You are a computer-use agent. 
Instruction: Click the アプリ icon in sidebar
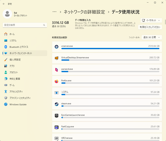[6, 66]
